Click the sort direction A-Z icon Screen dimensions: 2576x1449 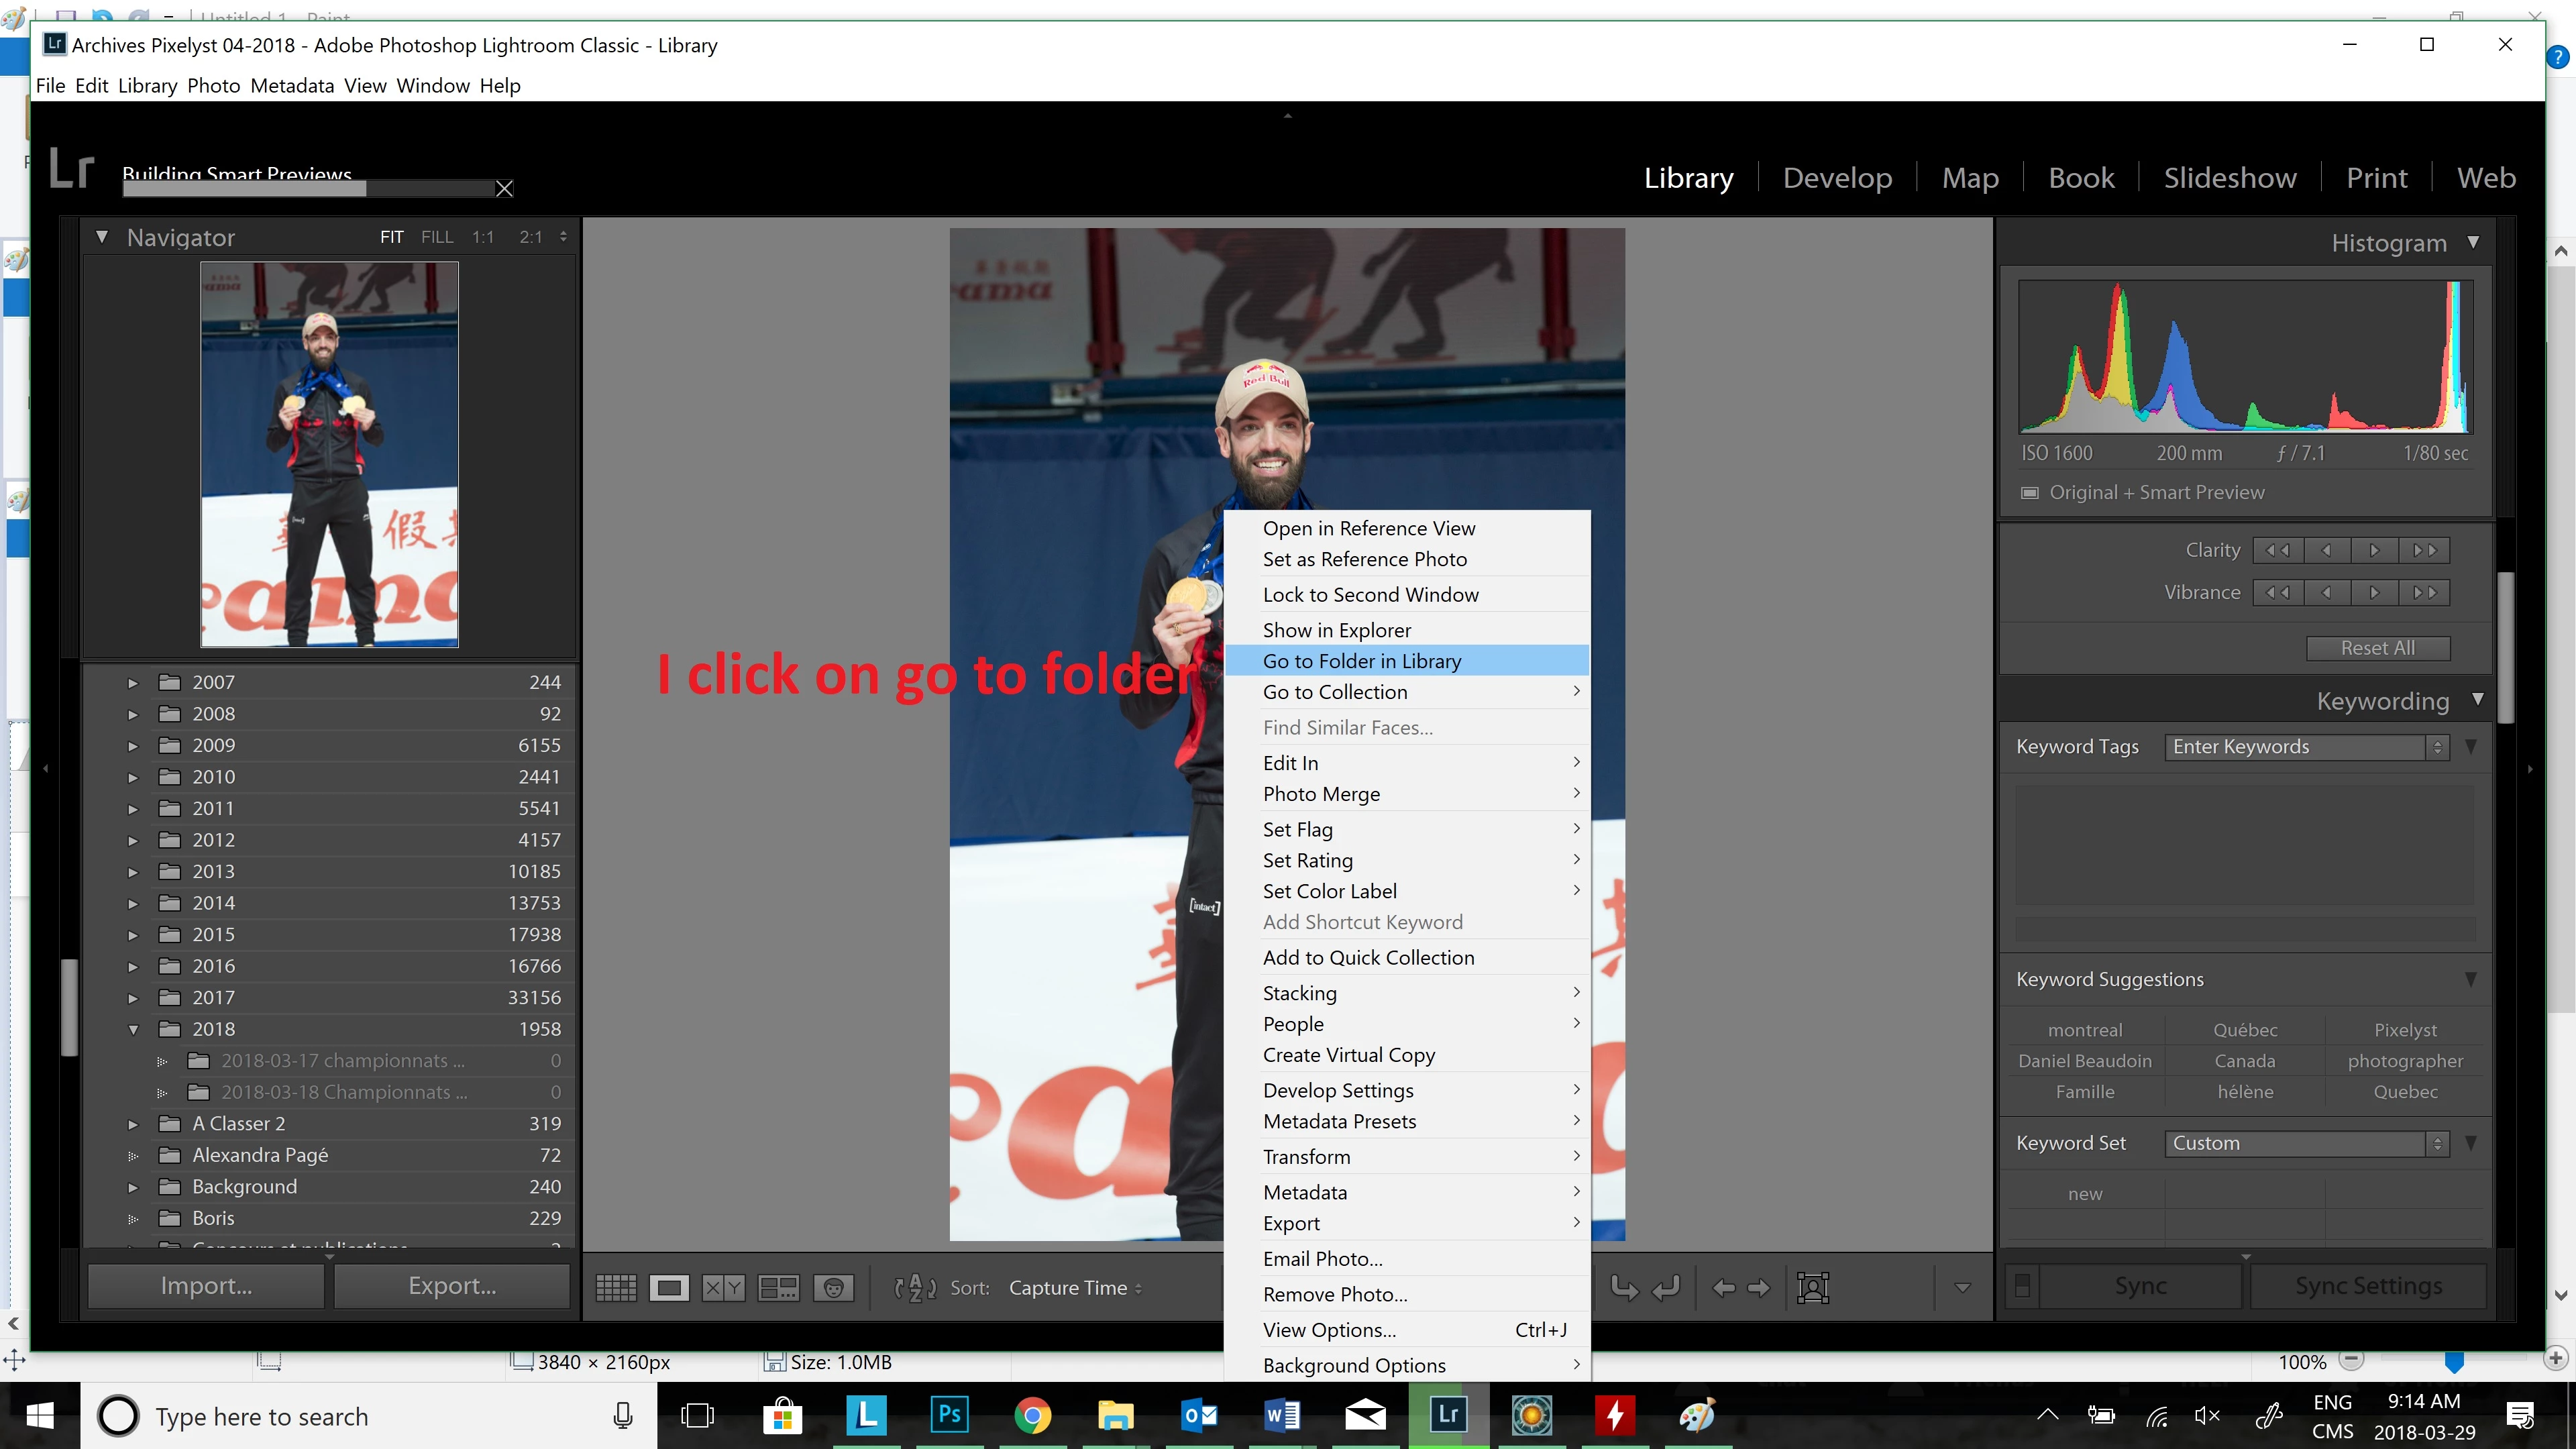click(x=914, y=1288)
